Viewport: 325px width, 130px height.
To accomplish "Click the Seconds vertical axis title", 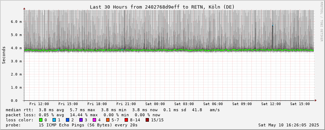I will tap(4, 55).
